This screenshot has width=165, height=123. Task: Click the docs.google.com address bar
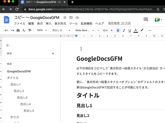point(91,9)
